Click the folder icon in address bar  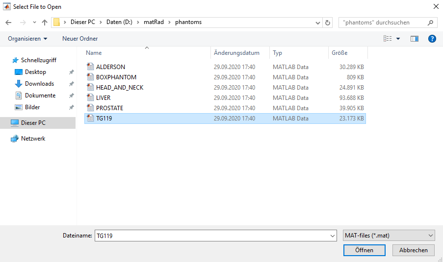pos(57,22)
